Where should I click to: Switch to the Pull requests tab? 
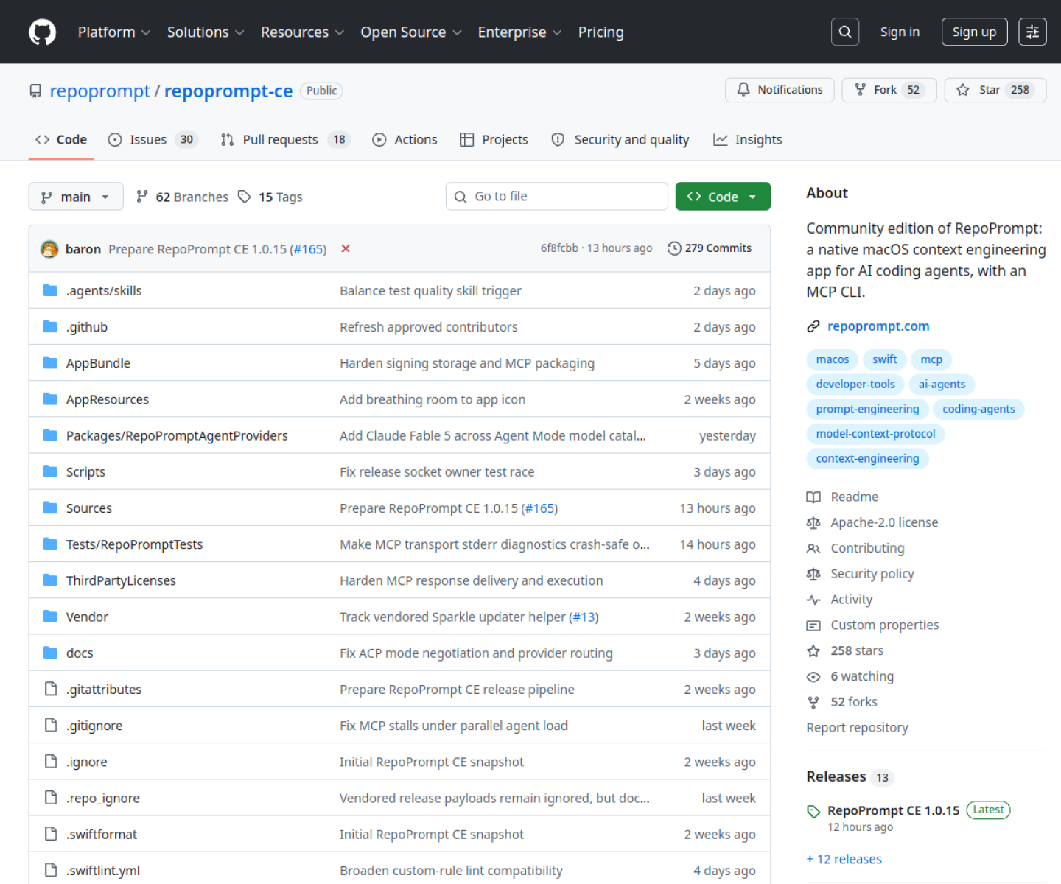(x=285, y=139)
